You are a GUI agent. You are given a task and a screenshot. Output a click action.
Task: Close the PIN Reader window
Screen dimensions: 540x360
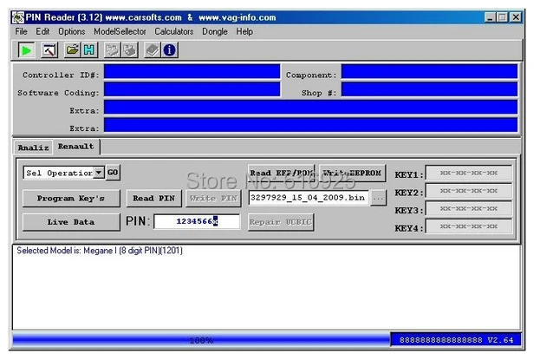[x=516, y=17]
